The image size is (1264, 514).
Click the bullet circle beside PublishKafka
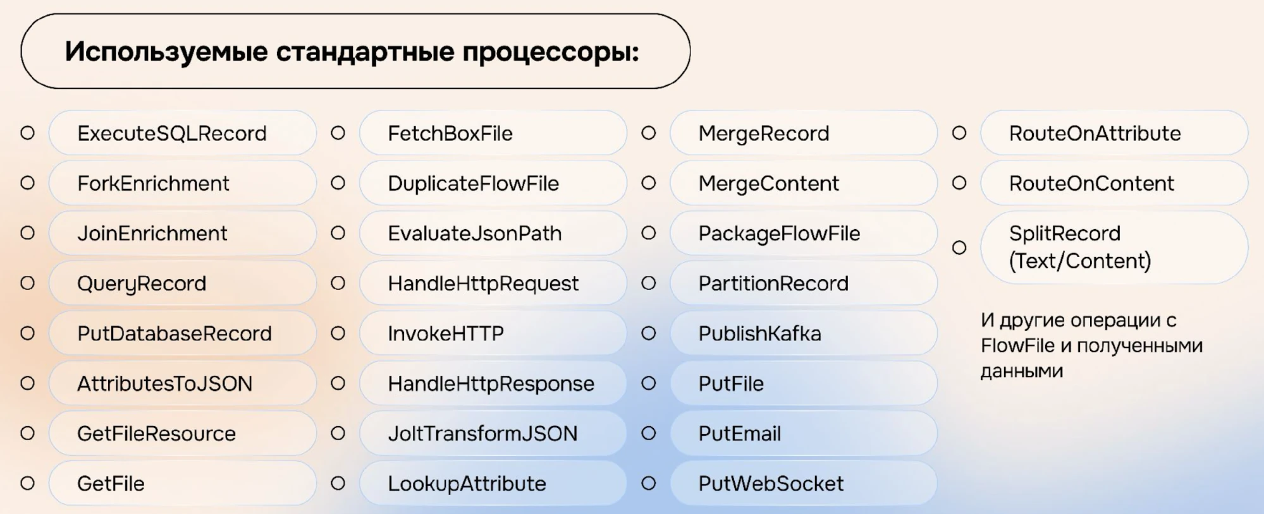[649, 333]
